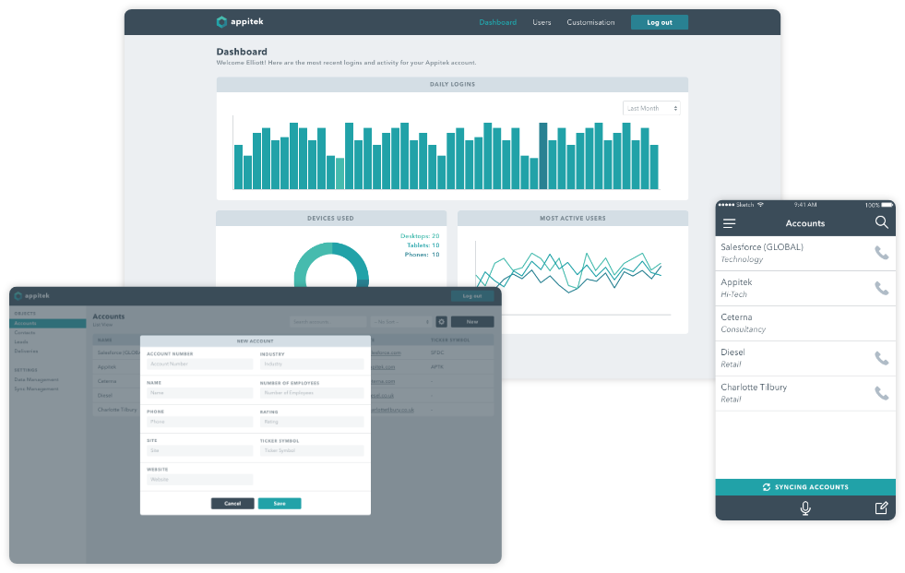Open Dashboard in the top navigation
Screen dimensions: 905x573
click(497, 22)
